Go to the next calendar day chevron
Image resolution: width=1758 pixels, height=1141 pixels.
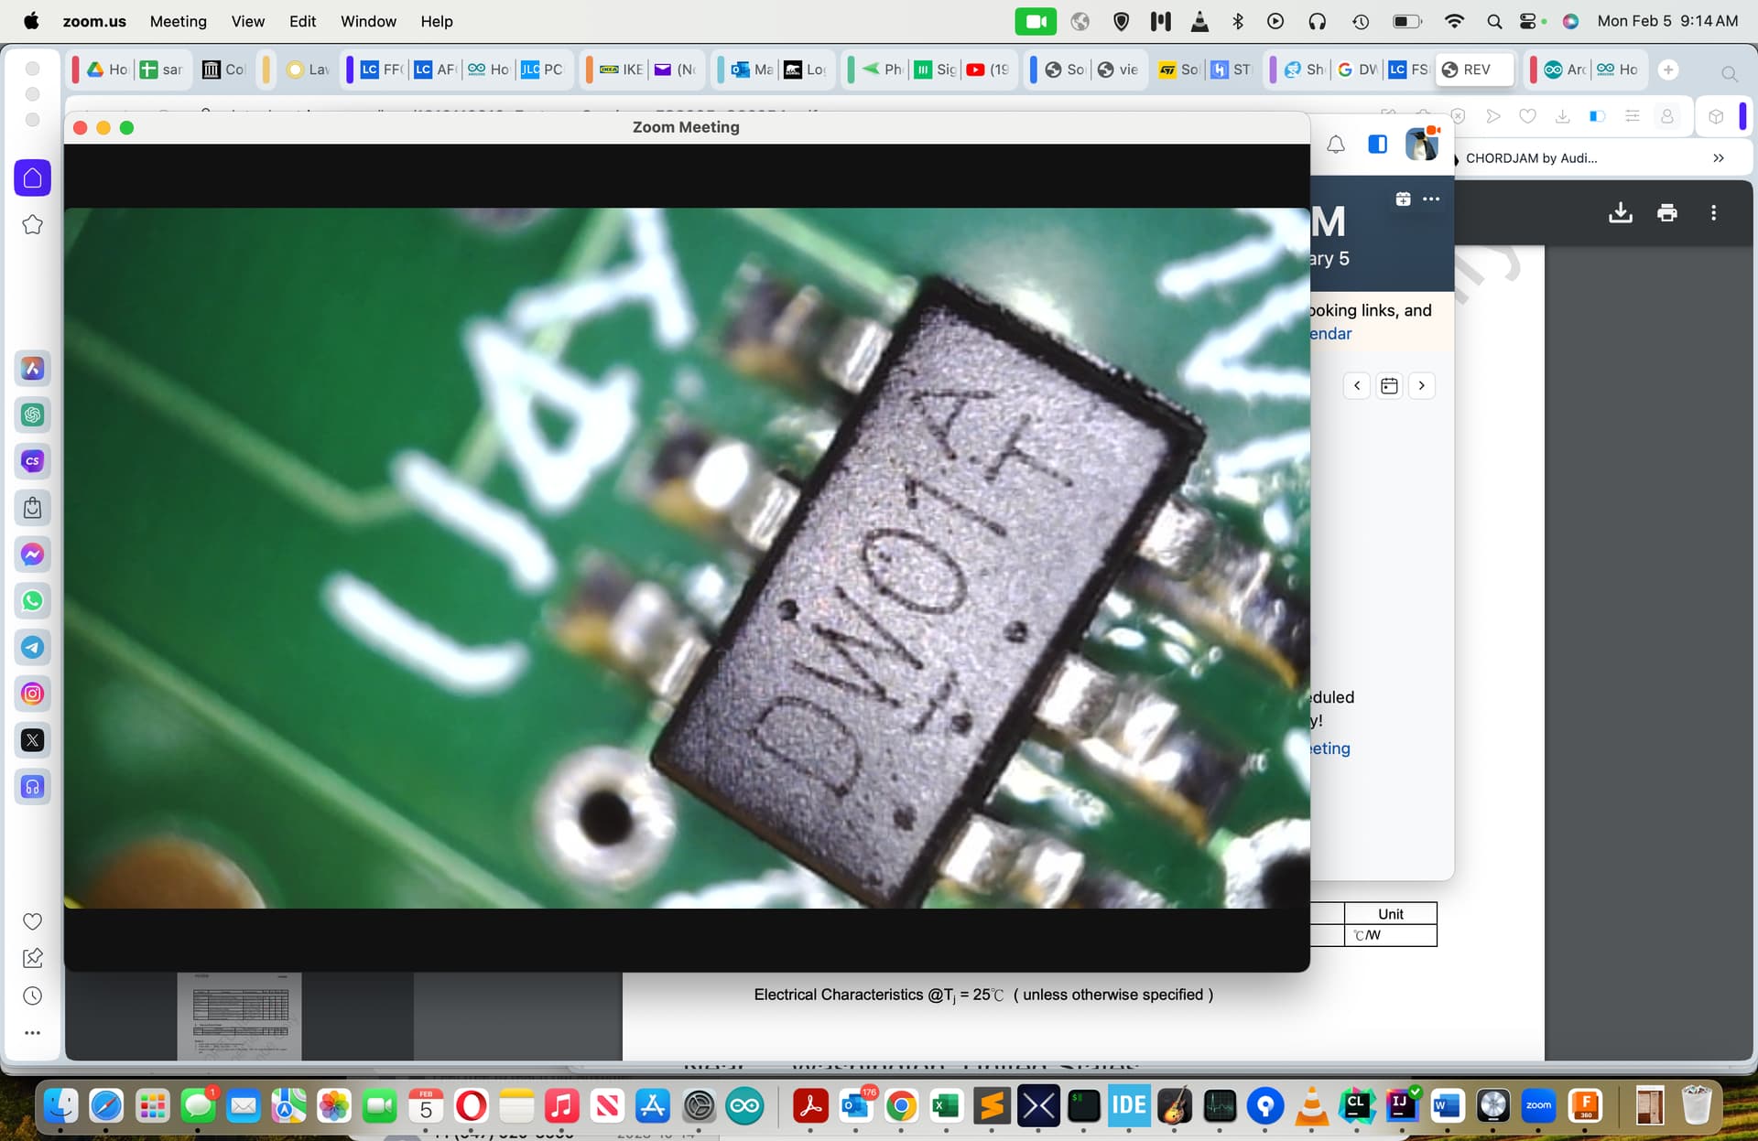pos(1421,386)
